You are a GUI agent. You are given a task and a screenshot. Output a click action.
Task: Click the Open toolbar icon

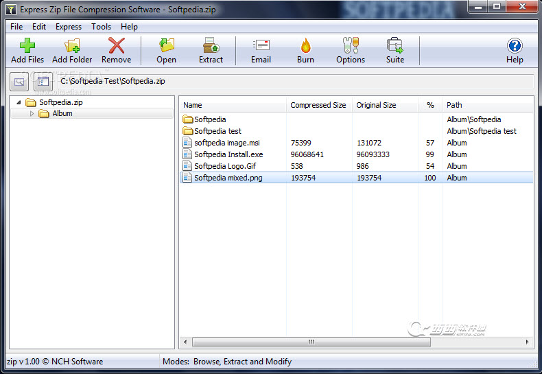coord(166,45)
